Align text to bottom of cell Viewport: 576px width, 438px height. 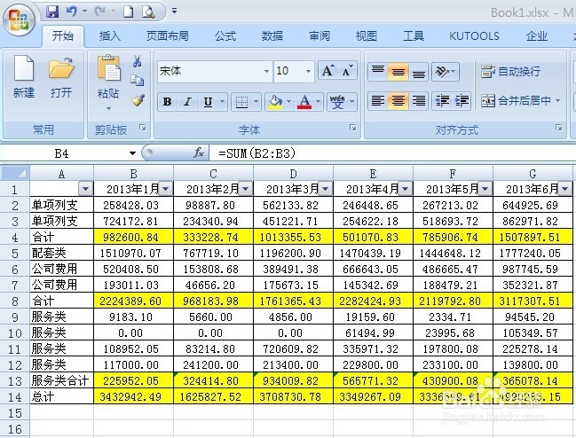(x=418, y=71)
